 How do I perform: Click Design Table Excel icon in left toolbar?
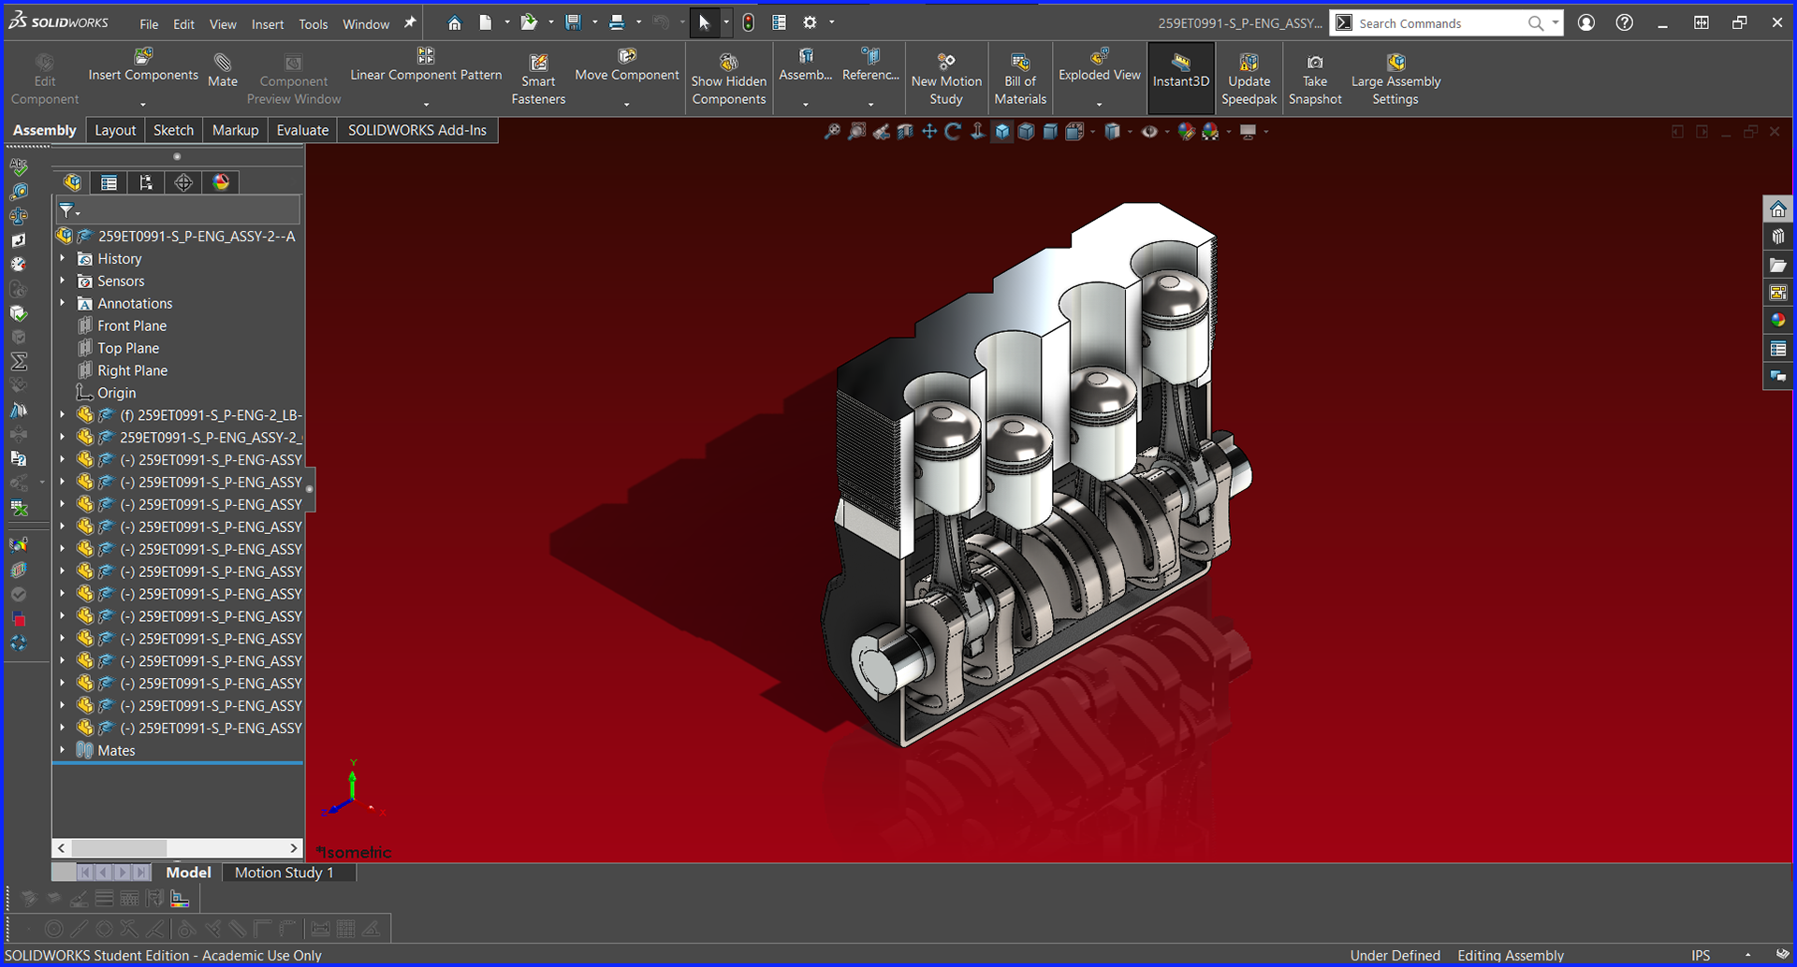pyautogui.click(x=19, y=508)
